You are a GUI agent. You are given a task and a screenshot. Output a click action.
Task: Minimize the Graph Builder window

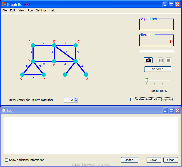[x=165, y=5]
